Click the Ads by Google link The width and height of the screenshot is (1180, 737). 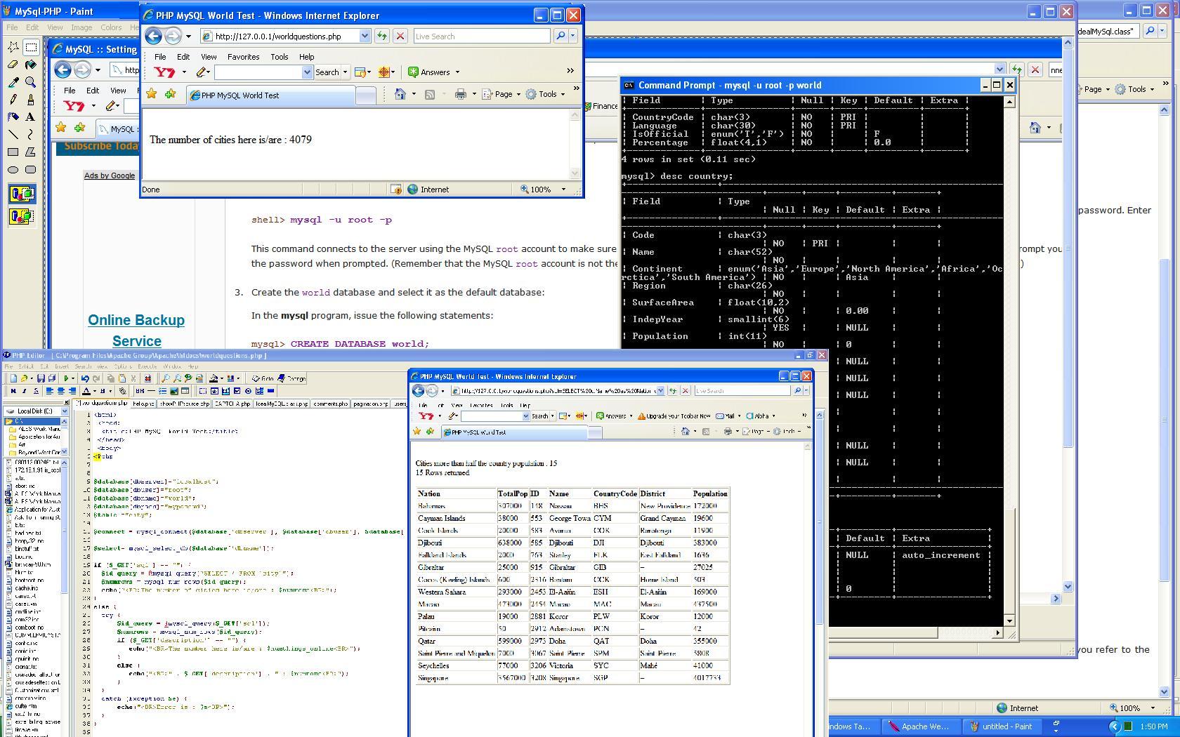(x=110, y=175)
